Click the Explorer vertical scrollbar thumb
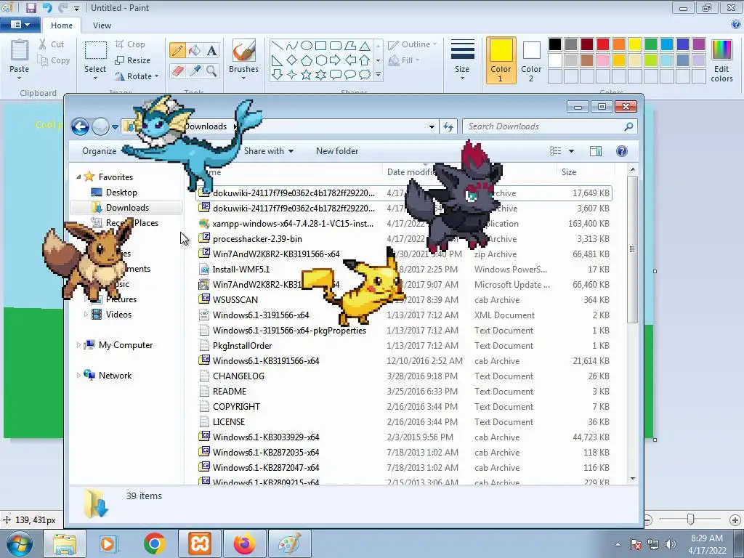The width and height of the screenshot is (744, 558). point(632,249)
